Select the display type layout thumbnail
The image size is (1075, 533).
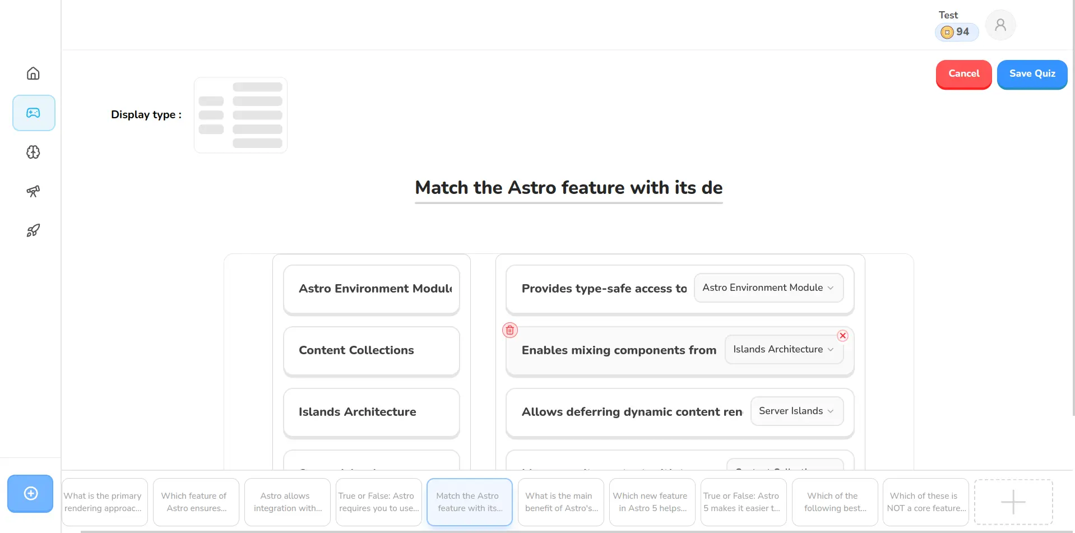(x=240, y=115)
